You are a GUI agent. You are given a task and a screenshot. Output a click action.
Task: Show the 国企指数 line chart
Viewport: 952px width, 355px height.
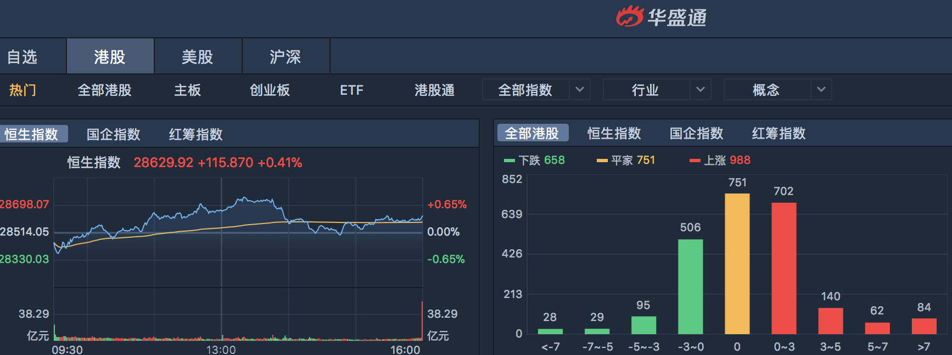pyautogui.click(x=113, y=134)
